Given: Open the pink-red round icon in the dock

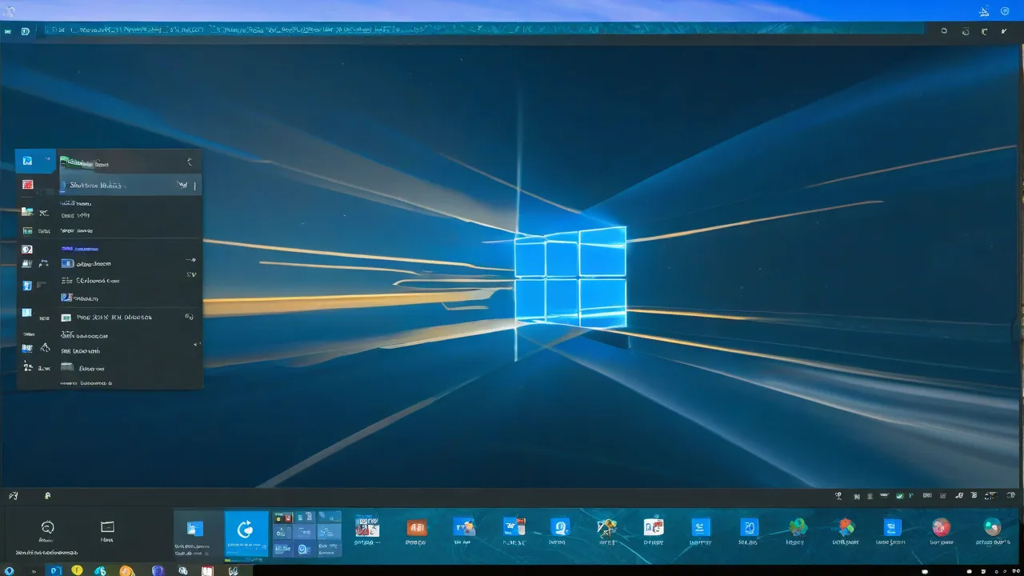Looking at the screenshot, I should point(942,526).
